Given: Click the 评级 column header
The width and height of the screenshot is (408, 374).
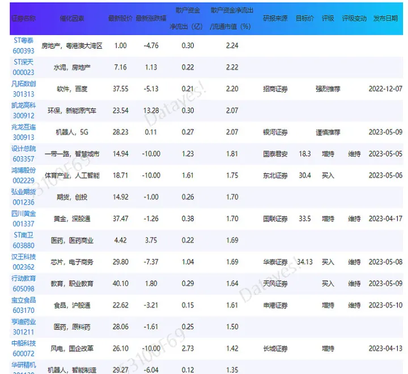Looking at the screenshot, I should click(328, 18).
